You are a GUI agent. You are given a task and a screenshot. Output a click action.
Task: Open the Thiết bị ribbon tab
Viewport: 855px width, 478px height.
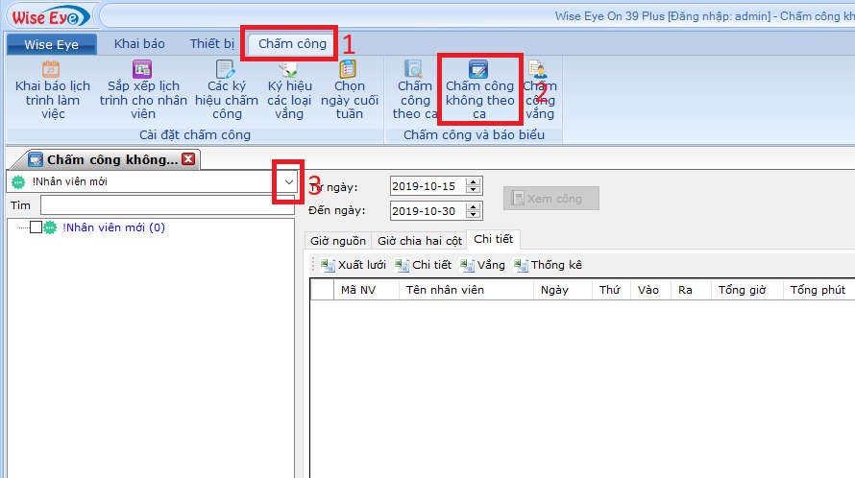[x=212, y=44]
